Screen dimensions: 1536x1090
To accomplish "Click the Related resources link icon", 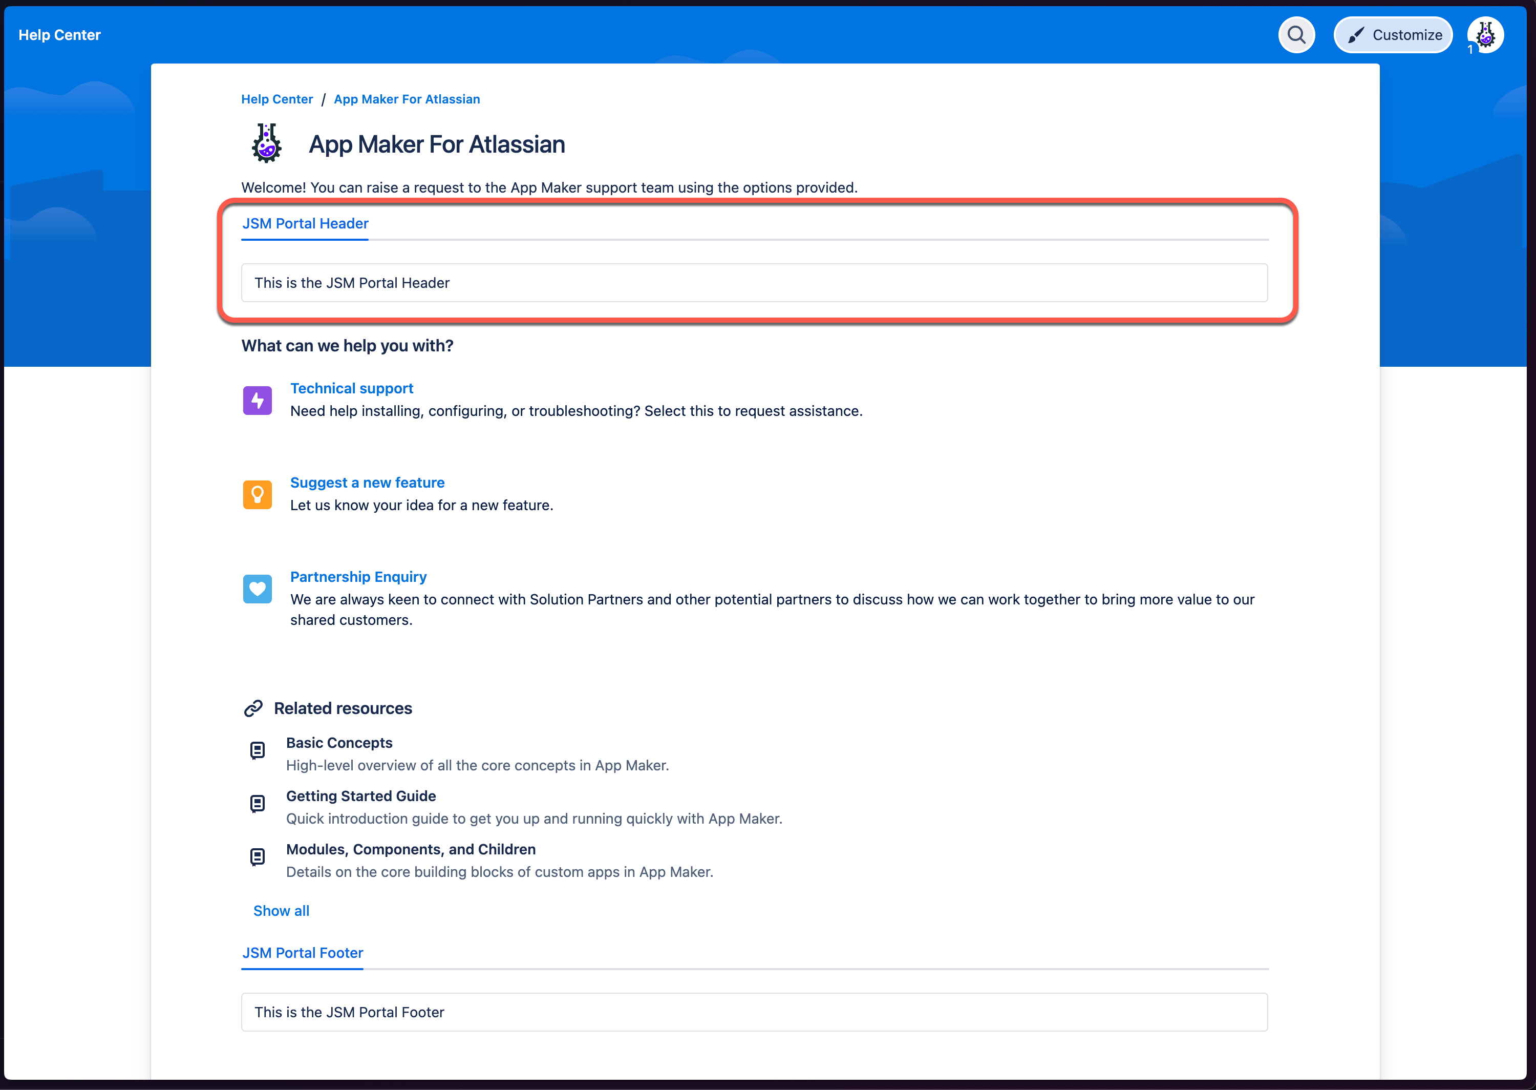I will pyautogui.click(x=253, y=708).
